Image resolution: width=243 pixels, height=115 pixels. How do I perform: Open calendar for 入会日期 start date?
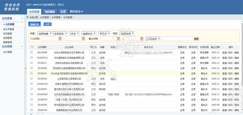(60, 39)
